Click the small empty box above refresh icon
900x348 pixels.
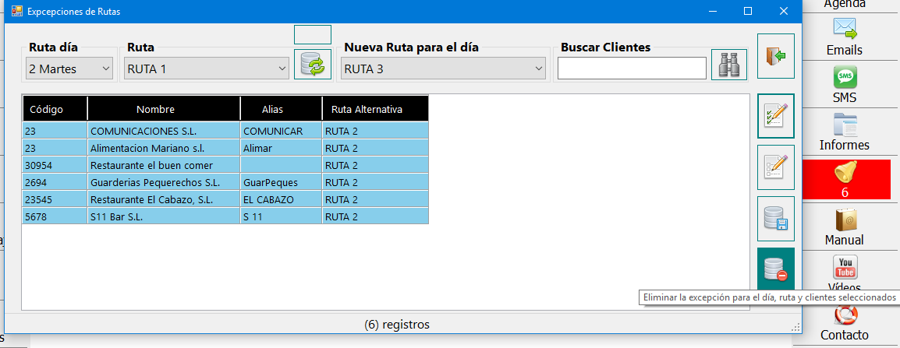313,34
